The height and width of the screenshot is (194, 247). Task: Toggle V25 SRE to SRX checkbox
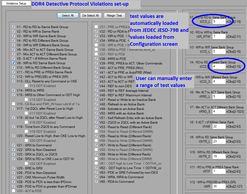click(14, 168)
